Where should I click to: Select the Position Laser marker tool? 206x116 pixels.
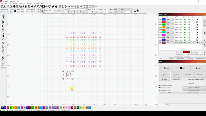3,36
